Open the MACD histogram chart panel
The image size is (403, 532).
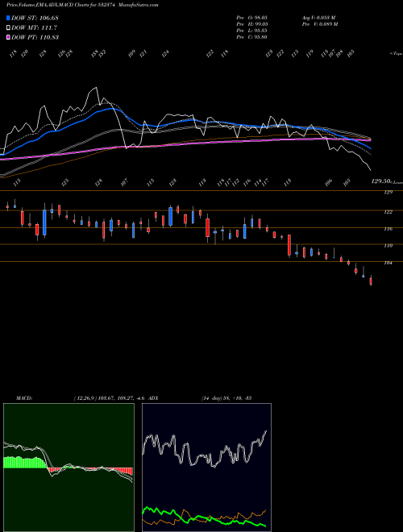pyautogui.click(x=69, y=468)
